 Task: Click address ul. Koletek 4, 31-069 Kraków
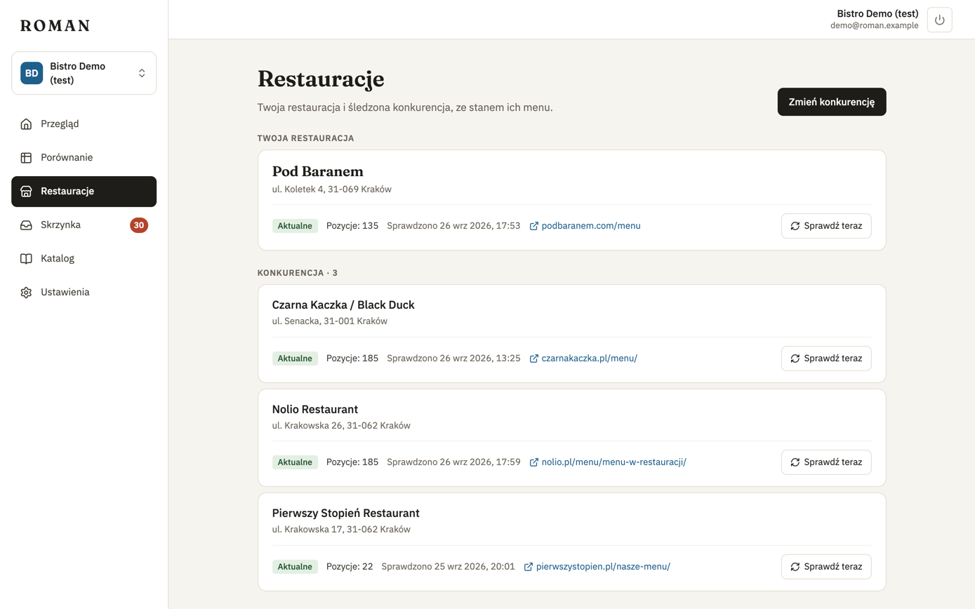[332, 189]
